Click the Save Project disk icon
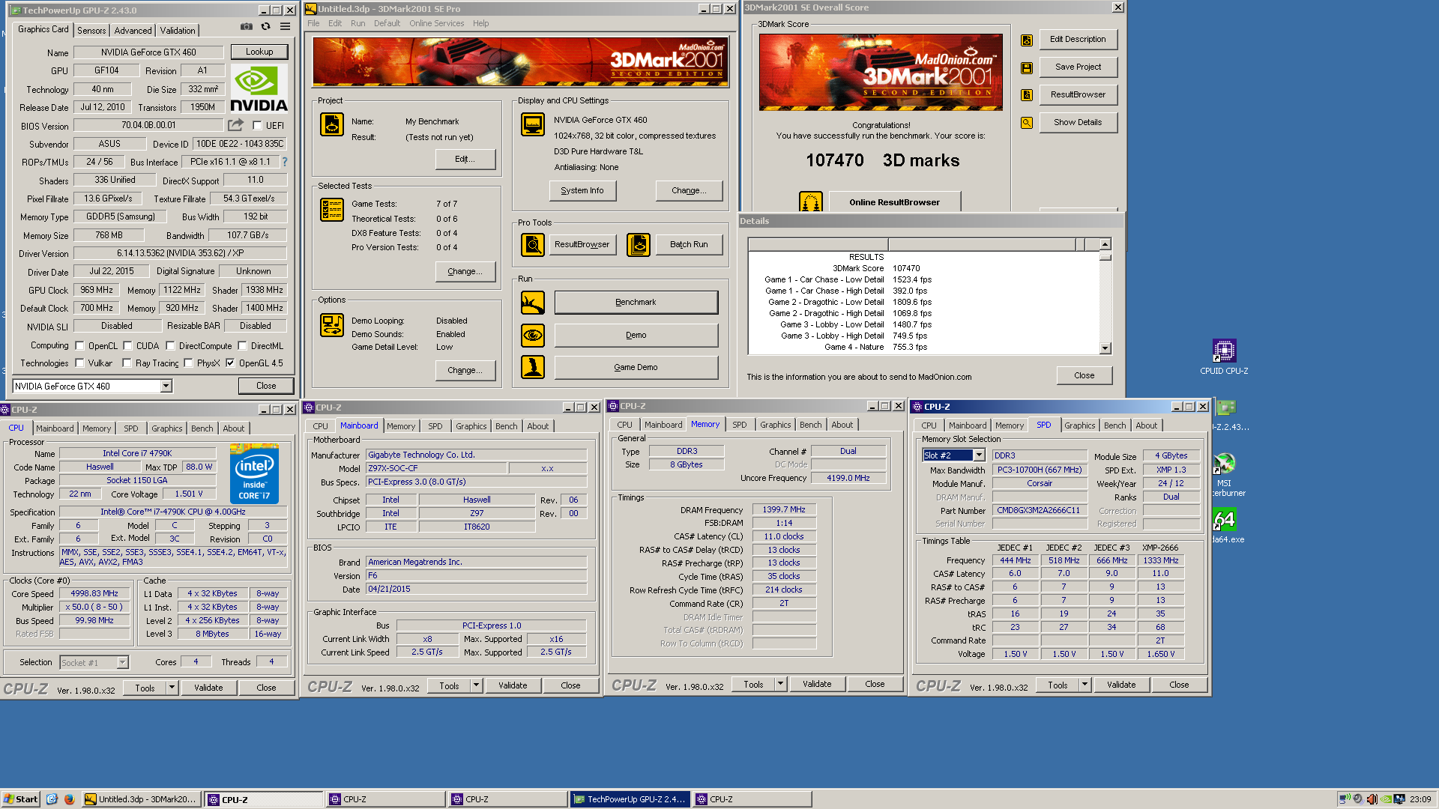Screen dimensions: 1439x809 1027,67
